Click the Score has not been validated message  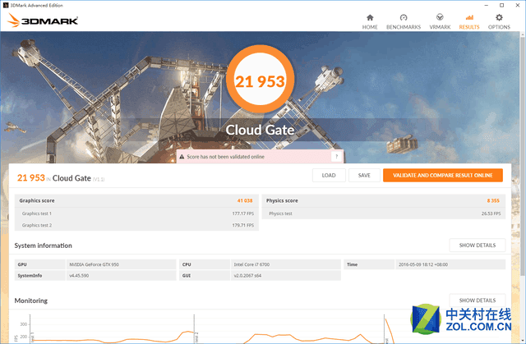[225, 157]
